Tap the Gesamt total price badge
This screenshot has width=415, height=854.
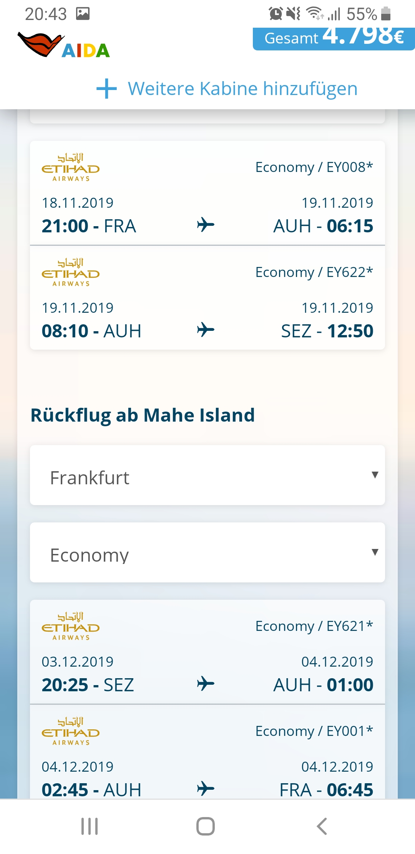coord(334,38)
